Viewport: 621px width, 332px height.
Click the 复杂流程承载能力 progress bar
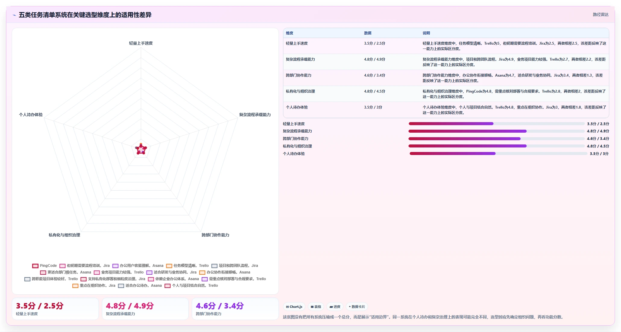pyautogui.click(x=496, y=131)
